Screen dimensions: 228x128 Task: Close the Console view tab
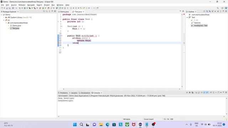(102, 93)
